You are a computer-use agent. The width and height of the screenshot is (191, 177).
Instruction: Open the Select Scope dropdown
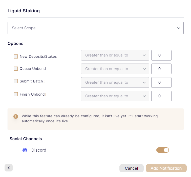[95, 28]
